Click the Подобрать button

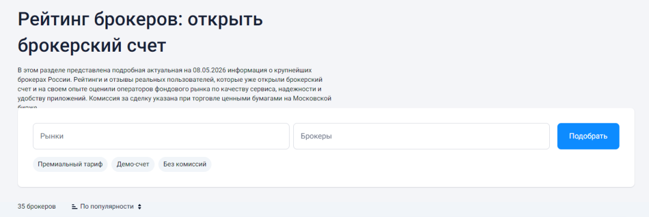(588, 136)
